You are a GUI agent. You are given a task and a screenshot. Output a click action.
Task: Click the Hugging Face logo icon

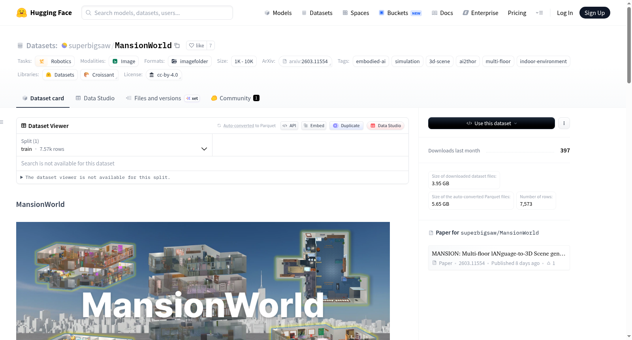pos(22,13)
